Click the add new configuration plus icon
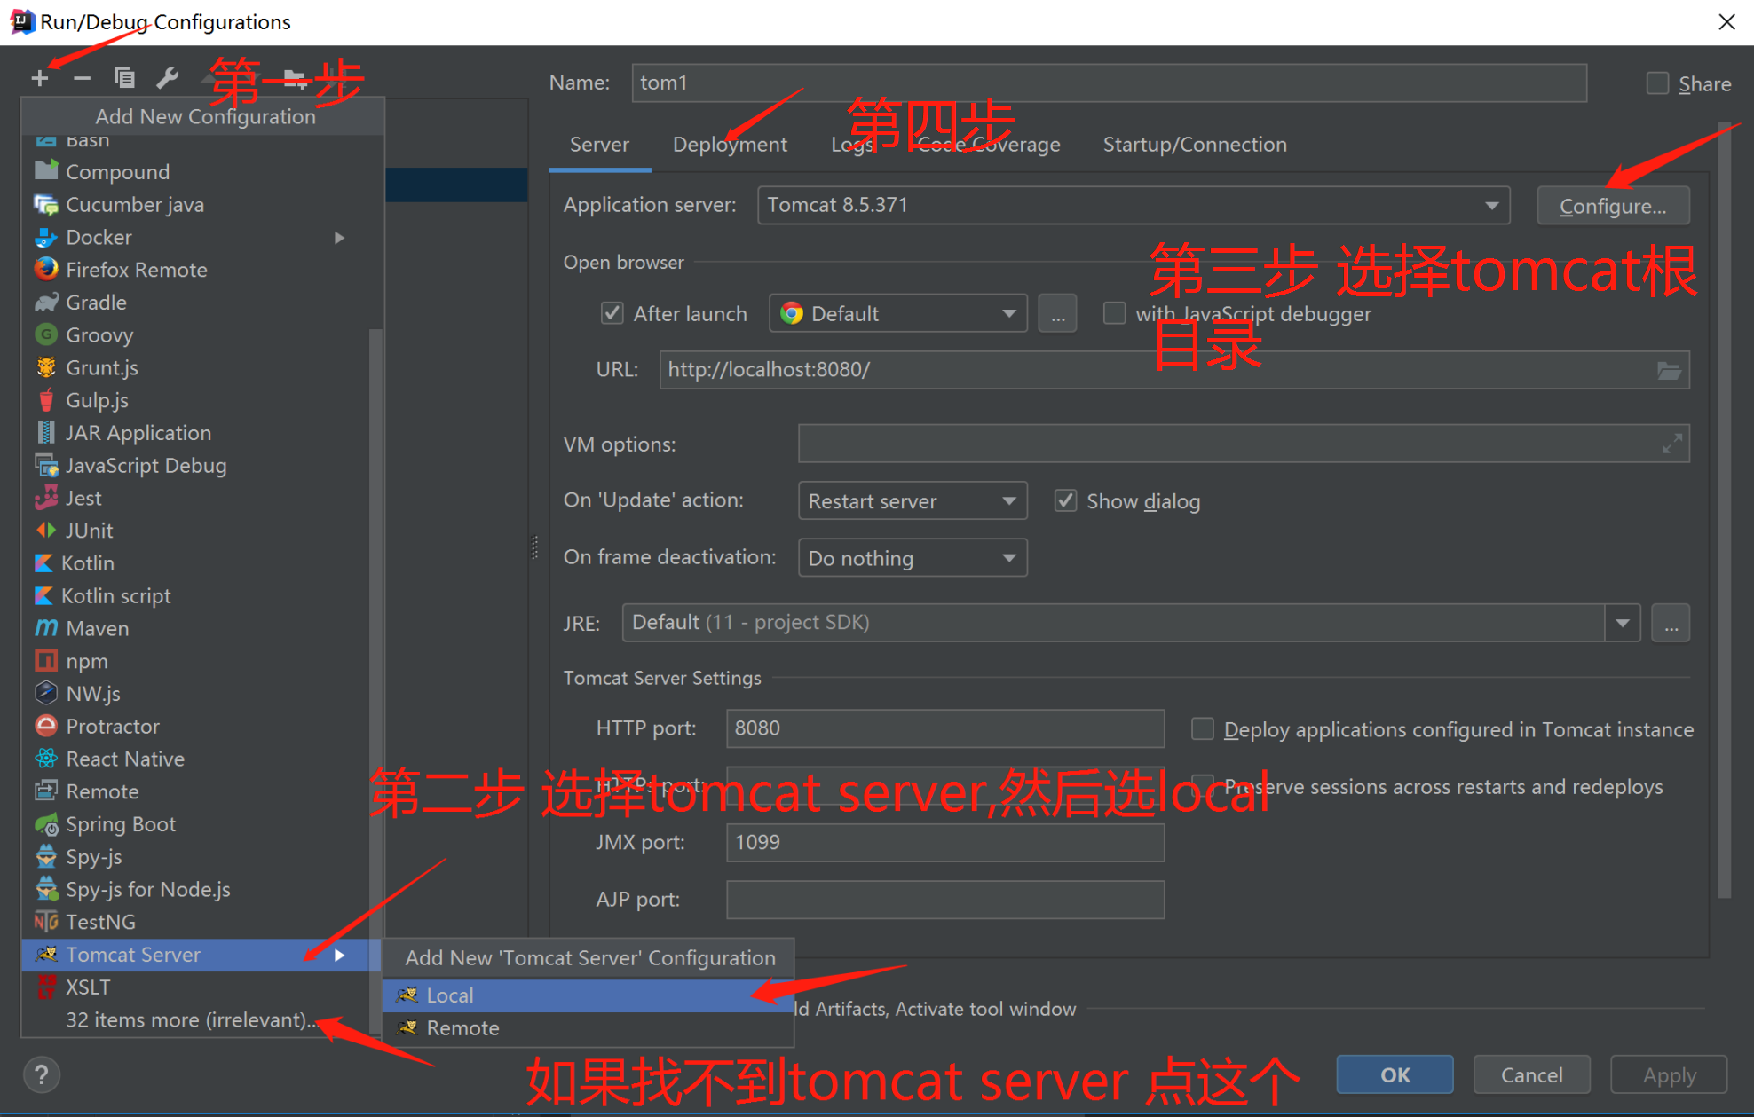 pos(39,78)
